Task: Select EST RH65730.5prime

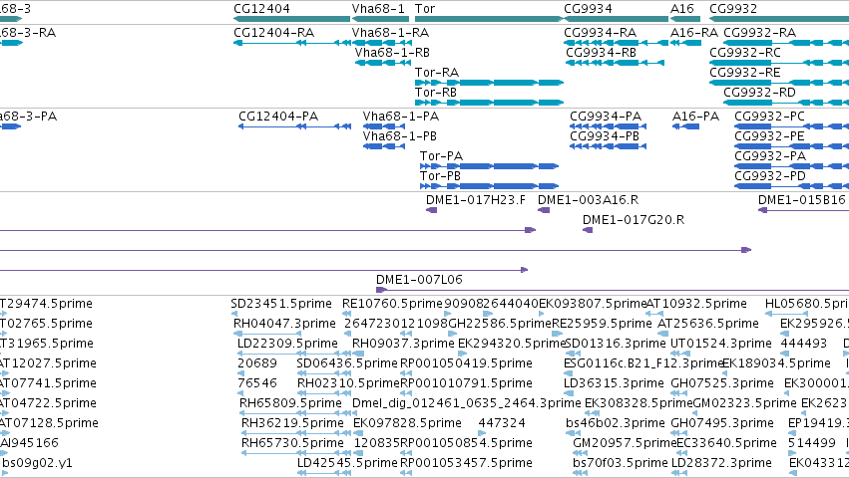Action: click(292, 443)
